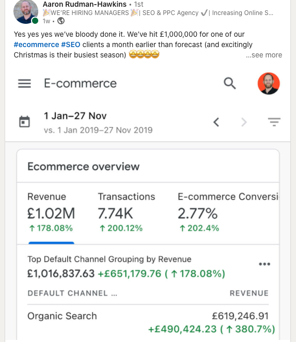Select the E-commerce Conversion rate tab
This screenshot has height=342, width=296.
click(228, 213)
